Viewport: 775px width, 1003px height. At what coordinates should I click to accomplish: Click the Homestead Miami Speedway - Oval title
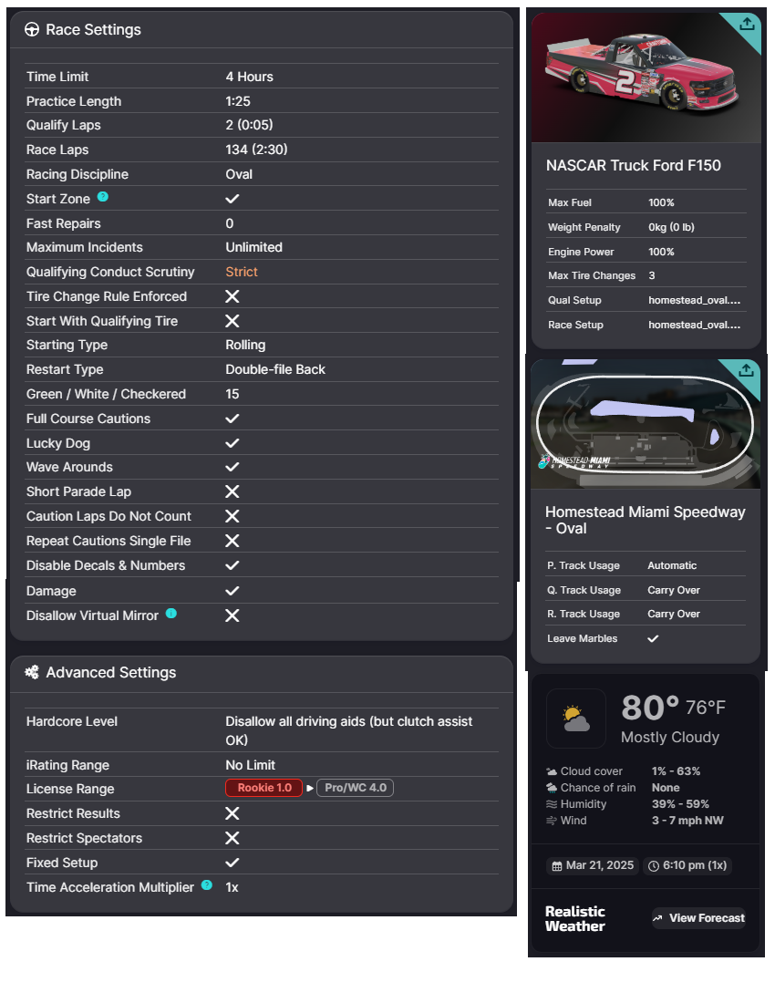(645, 520)
